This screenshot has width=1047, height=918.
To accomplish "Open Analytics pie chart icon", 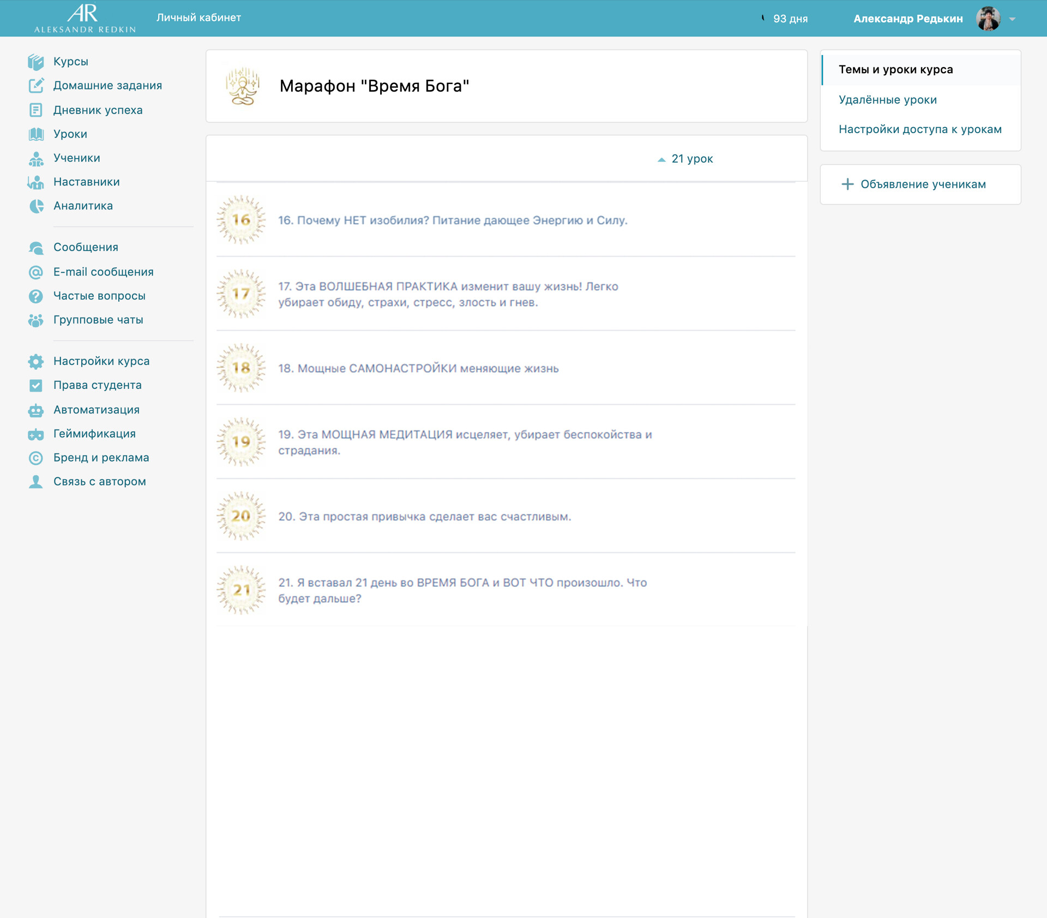I will [x=36, y=206].
